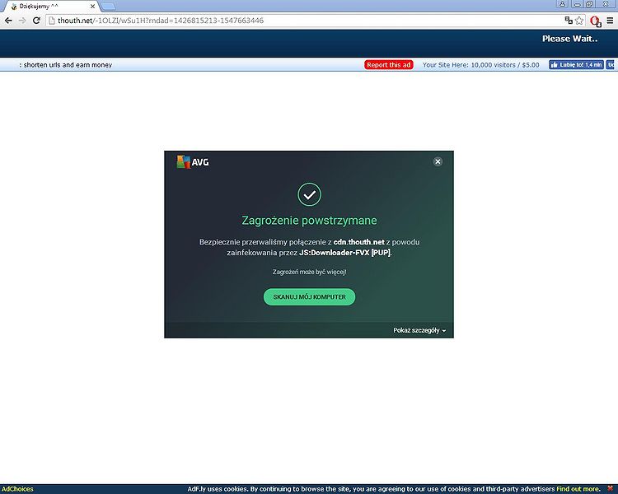Image resolution: width=618 pixels, height=494 pixels.
Task: Bookmark the page with the star icon
Action: pyautogui.click(x=579, y=21)
